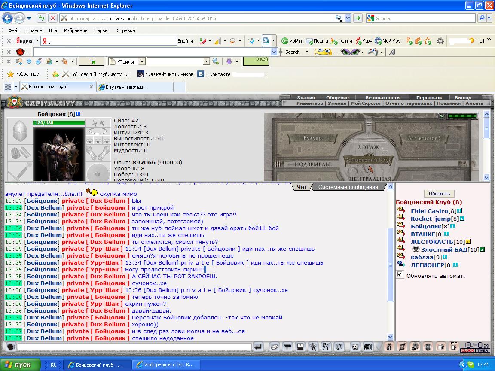The height and width of the screenshot is (371, 495).
Task: Open the search provider dropdown beside magnifier
Action: pyautogui.click(x=489, y=18)
